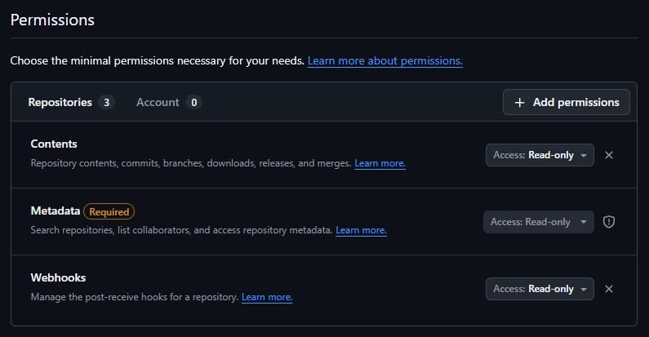Viewport: 649px width, 337px height.
Task: Open Learn more link under Webhooks
Action: 267,297
